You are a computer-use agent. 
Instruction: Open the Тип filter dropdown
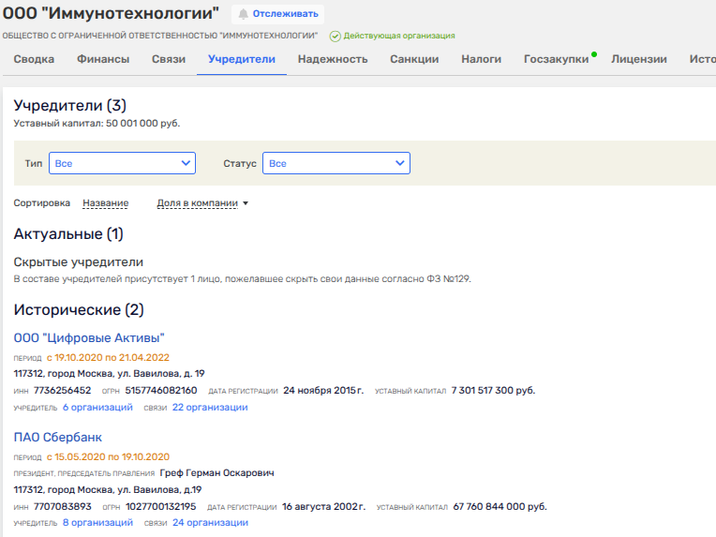click(122, 163)
